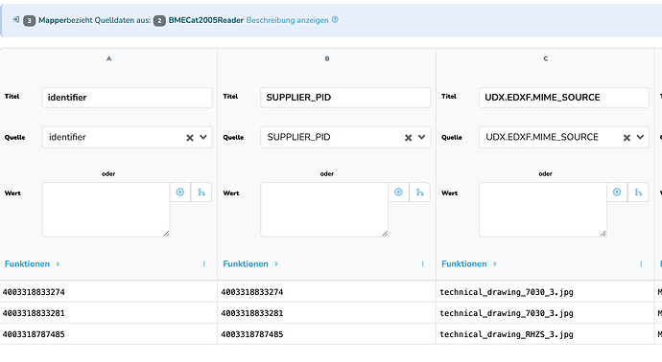
Task: Click plus-circle icon in column C Wert
Action: 617,192
